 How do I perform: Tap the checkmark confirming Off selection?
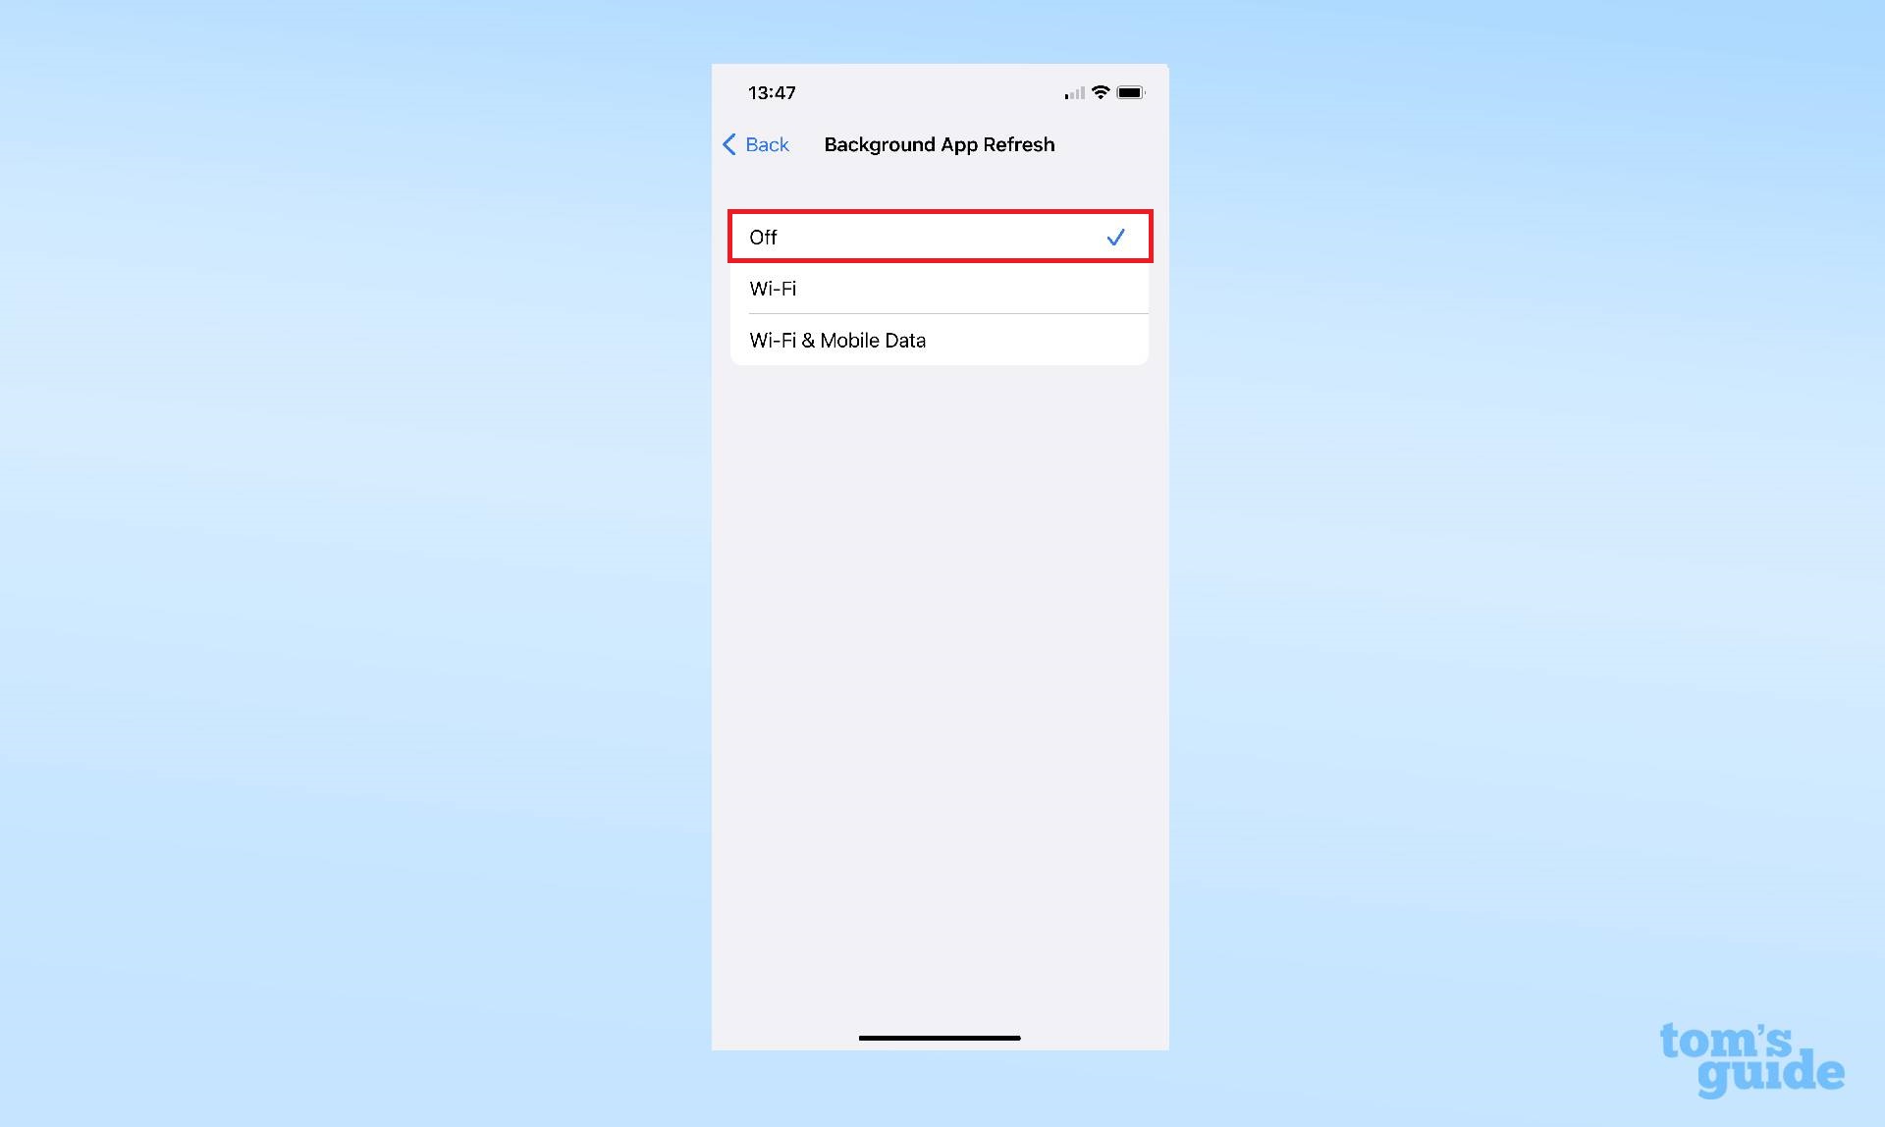(1115, 237)
